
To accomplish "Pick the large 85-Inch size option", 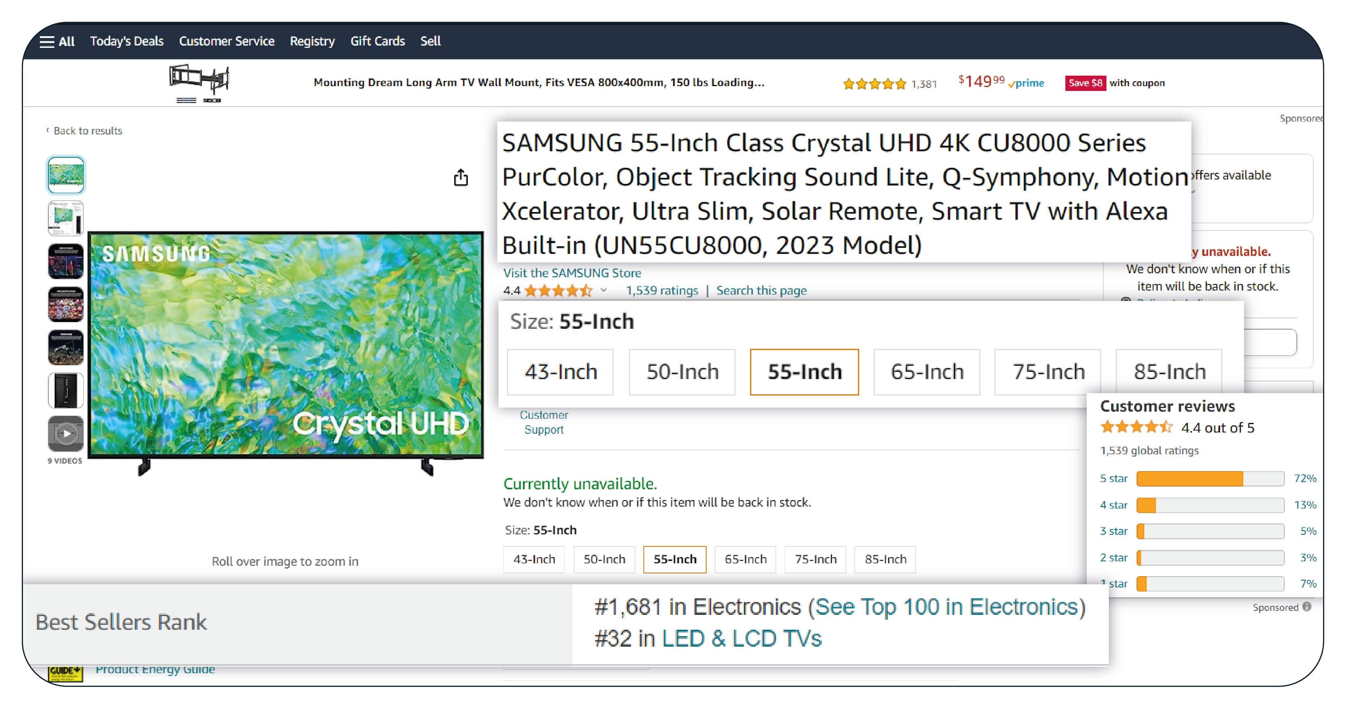I will click(x=1169, y=372).
